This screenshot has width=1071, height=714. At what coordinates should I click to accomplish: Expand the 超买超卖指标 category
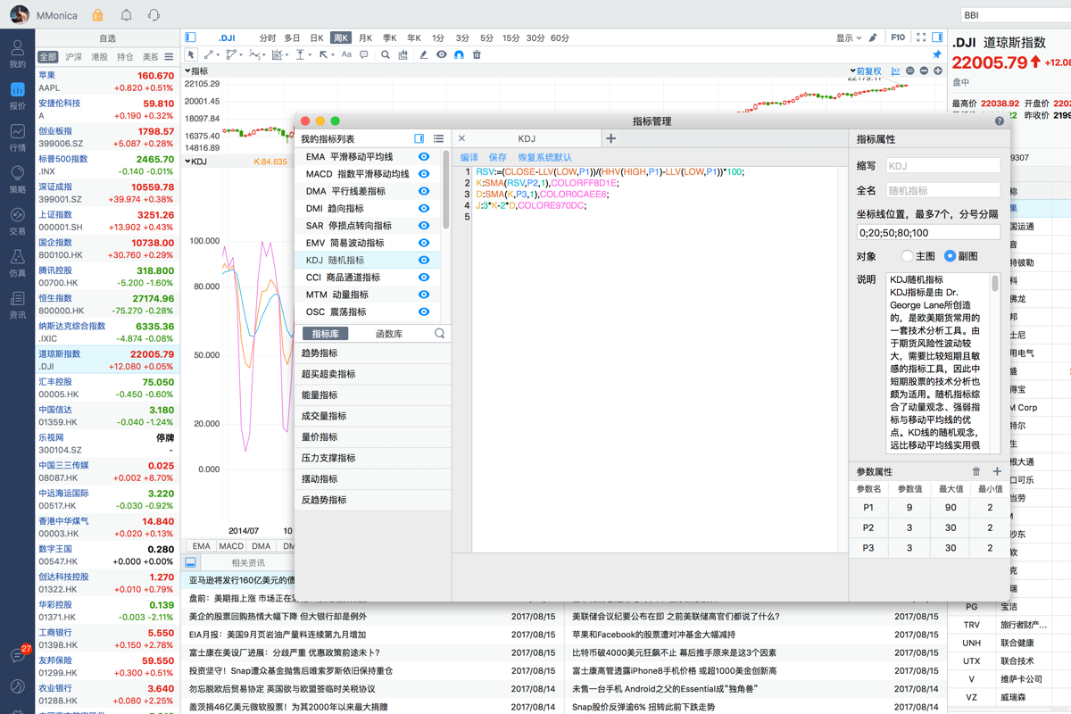373,374
